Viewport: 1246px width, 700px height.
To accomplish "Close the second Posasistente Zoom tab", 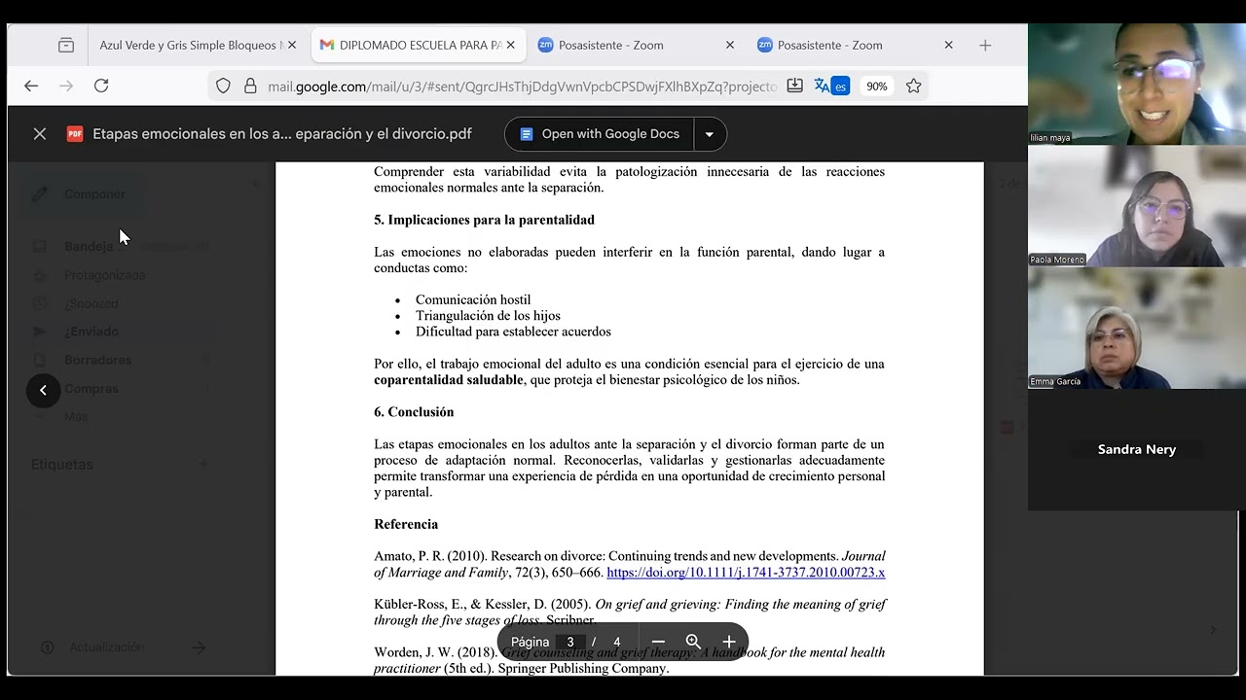I will [948, 45].
